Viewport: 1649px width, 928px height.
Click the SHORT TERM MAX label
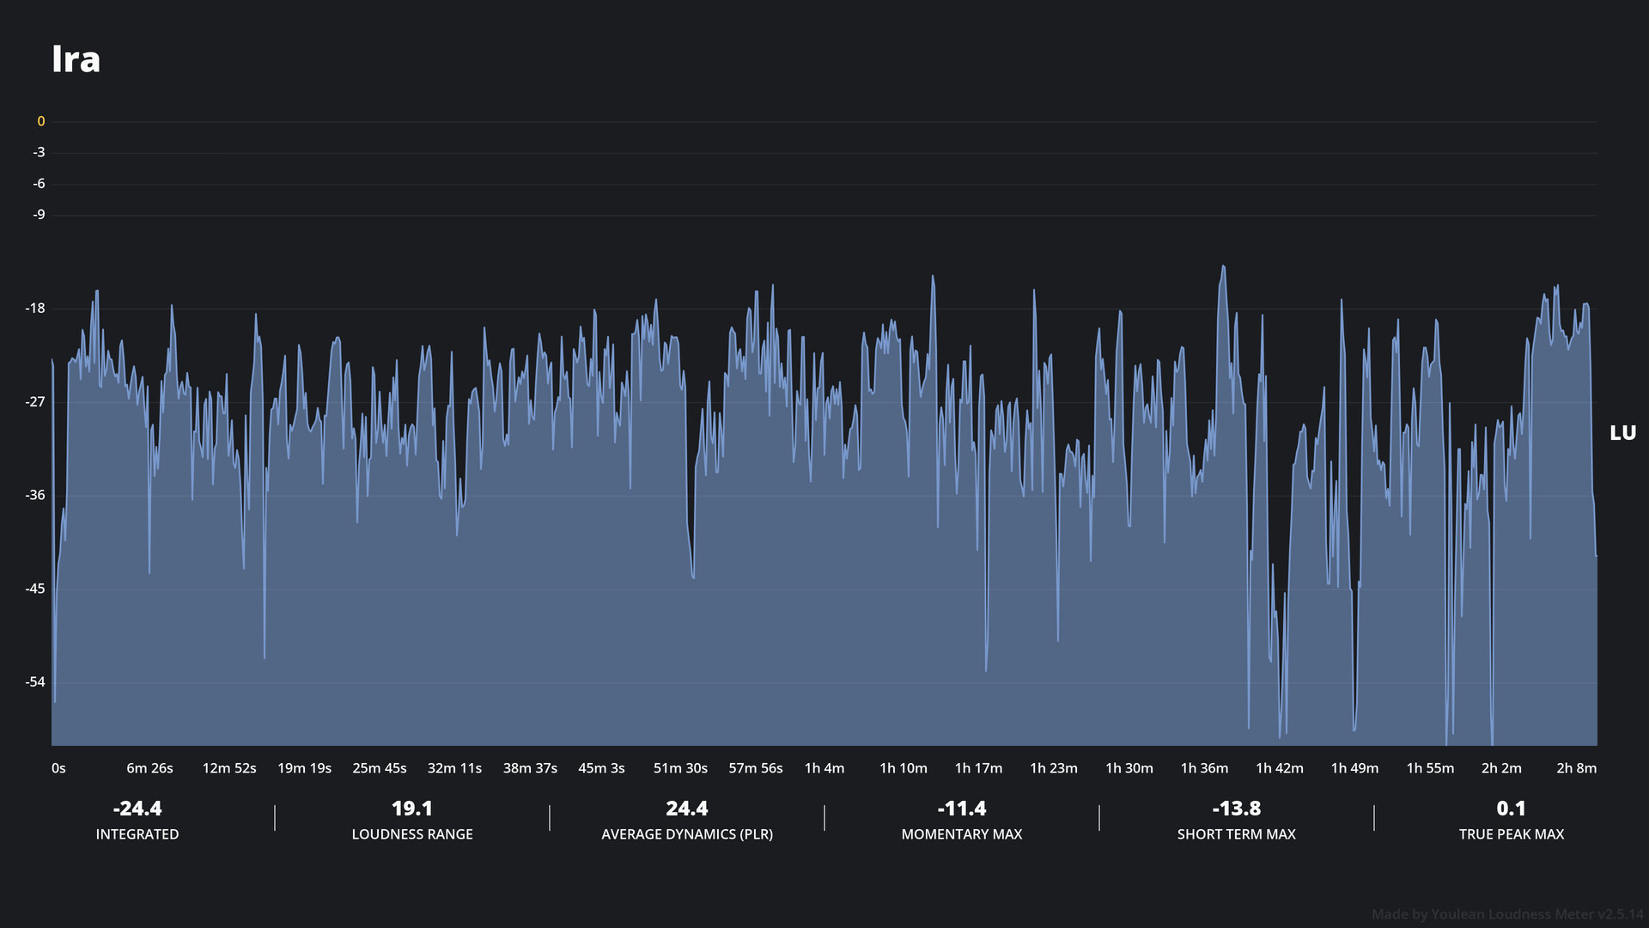click(x=1237, y=834)
